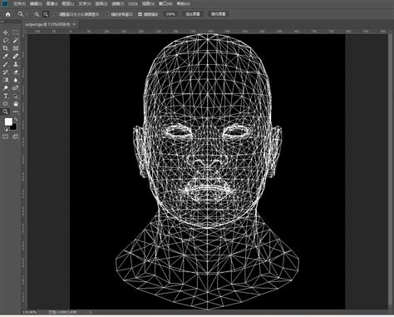Select the Eyedropper tool
The width and height of the screenshot is (394, 317).
pyautogui.click(x=5, y=57)
